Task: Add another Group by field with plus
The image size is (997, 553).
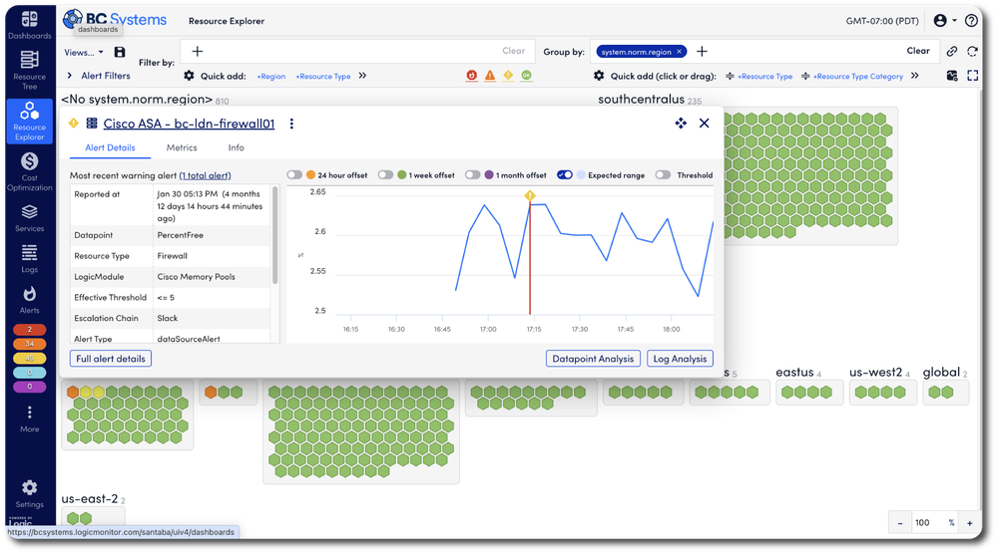Action: [702, 52]
